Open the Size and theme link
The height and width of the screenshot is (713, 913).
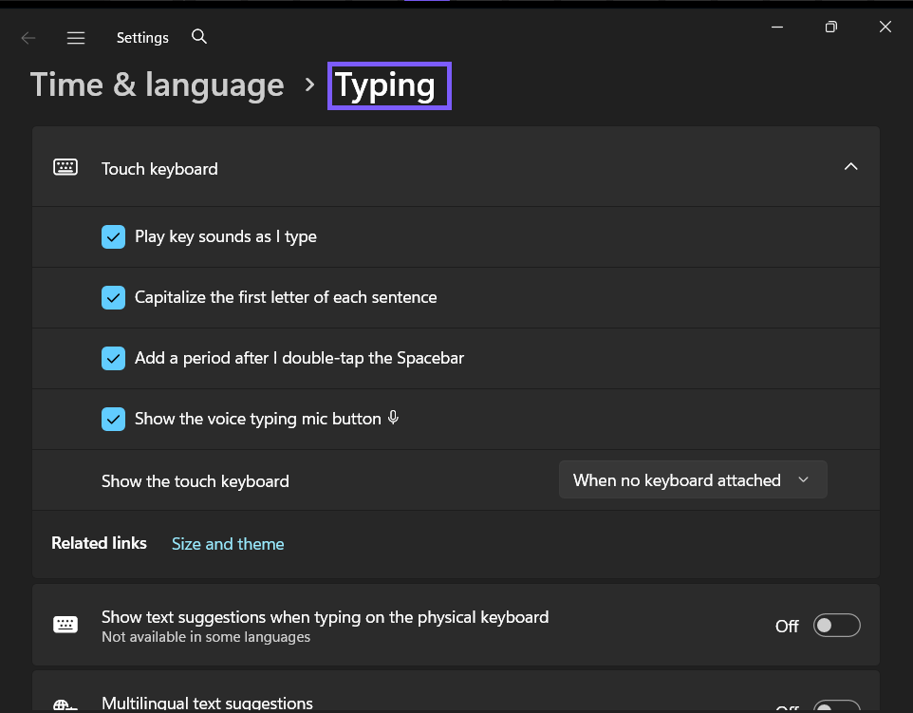228,544
